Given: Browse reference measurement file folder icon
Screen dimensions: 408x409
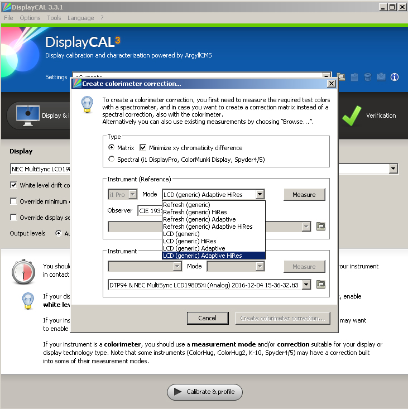Looking at the screenshot, I should coord(320,227).
